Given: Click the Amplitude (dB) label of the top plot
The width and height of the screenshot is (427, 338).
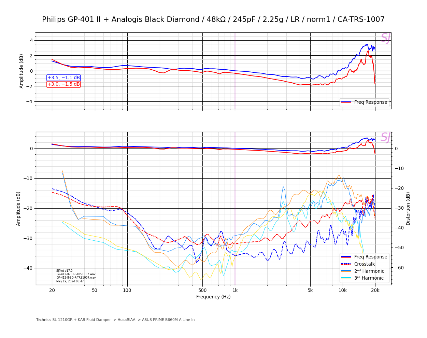Looking at the screenshot, I should (22, 71).
